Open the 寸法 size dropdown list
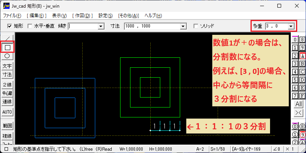The height and width of the screenshot is (153, 306). pyautogui.click(x=183, y=26)
